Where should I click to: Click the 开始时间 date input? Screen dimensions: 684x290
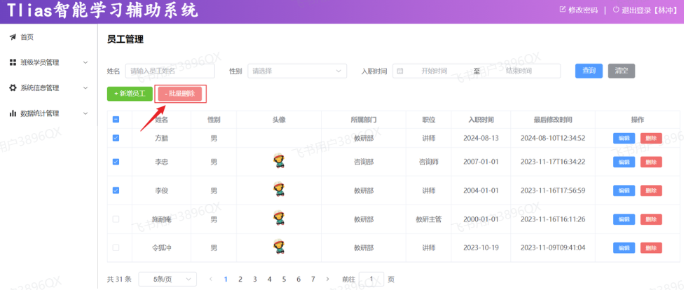pos(434,71)
